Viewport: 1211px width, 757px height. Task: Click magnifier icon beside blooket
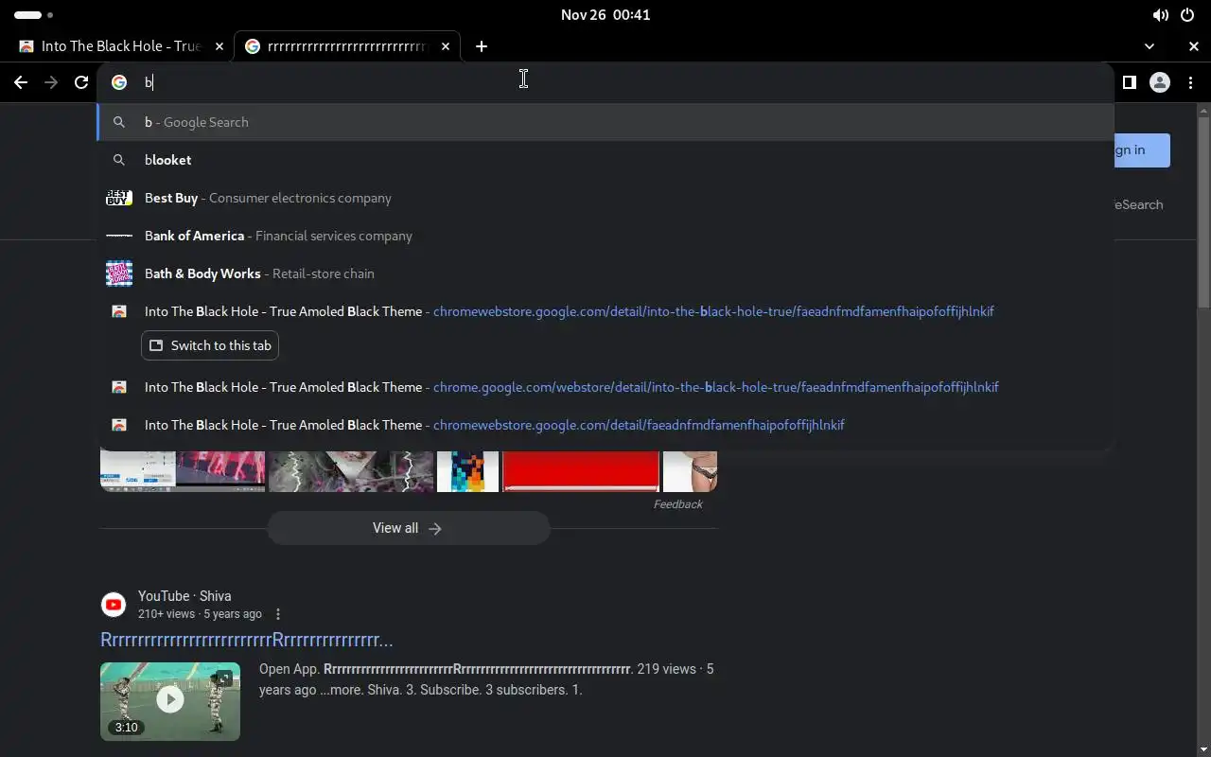[119, 160]
